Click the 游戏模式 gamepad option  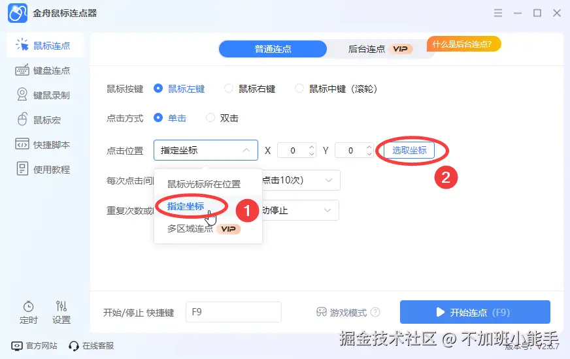click(x=341, y=312)
